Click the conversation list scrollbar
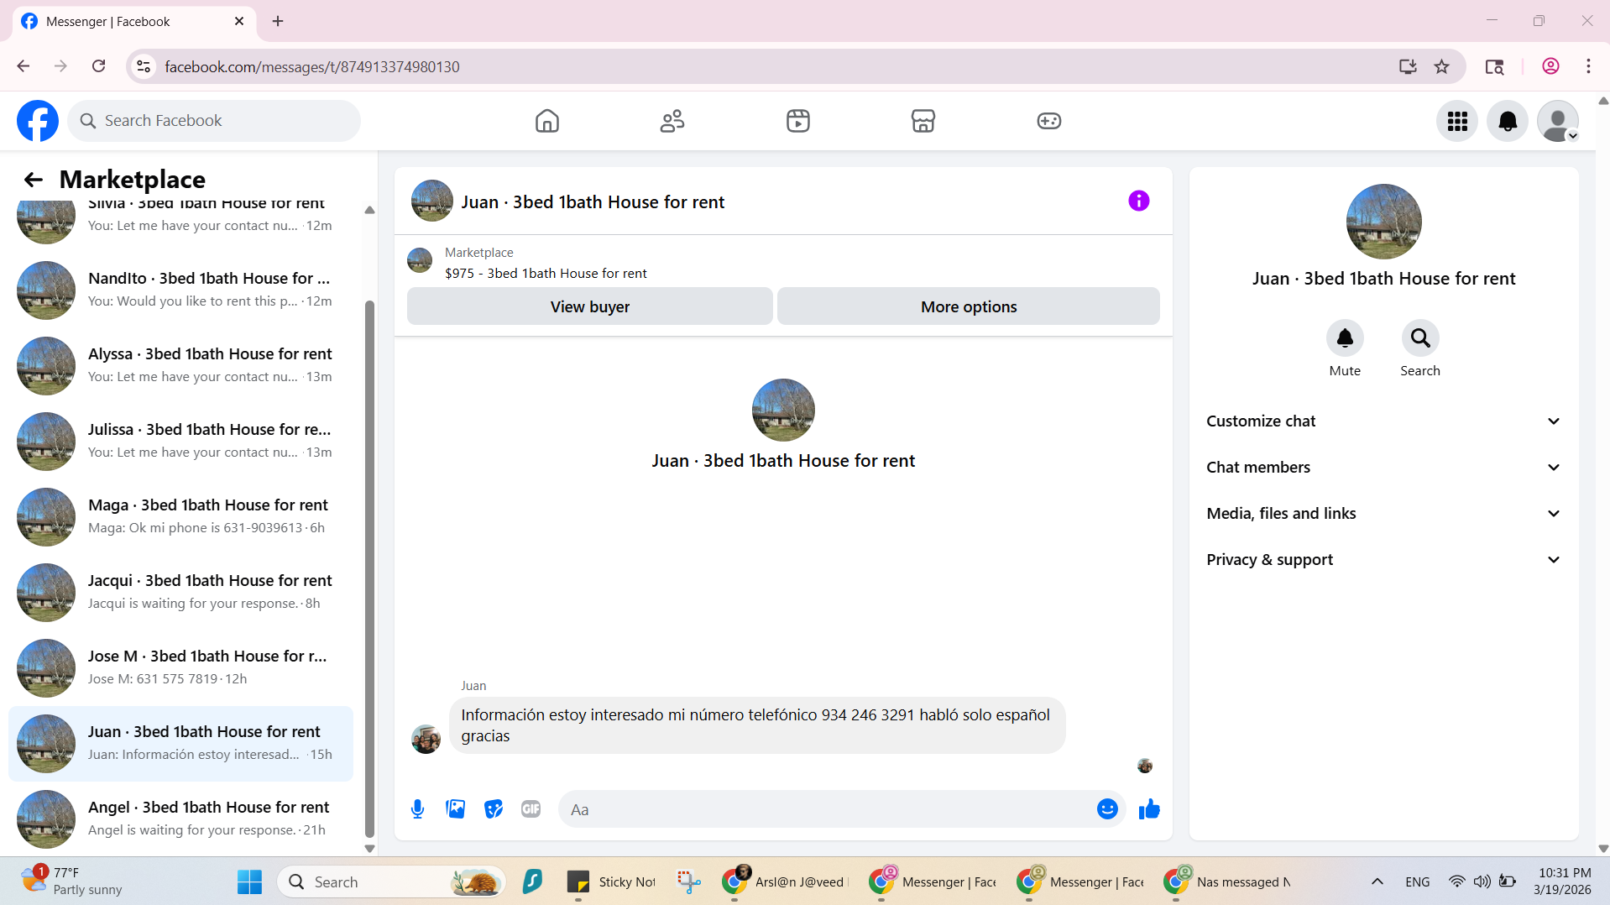Screen dimensions: 1610x905 (369, 568)
